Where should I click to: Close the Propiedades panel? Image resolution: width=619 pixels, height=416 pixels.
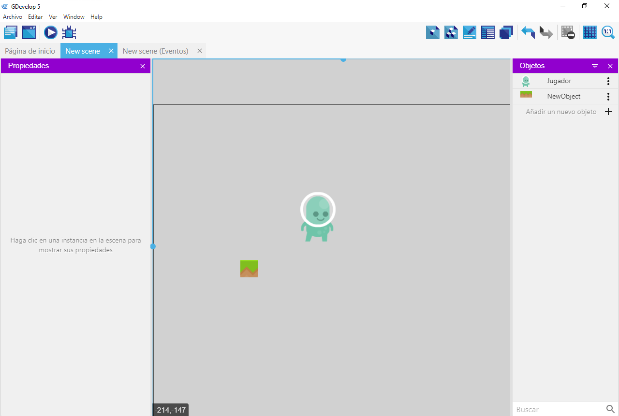(143, 66)
